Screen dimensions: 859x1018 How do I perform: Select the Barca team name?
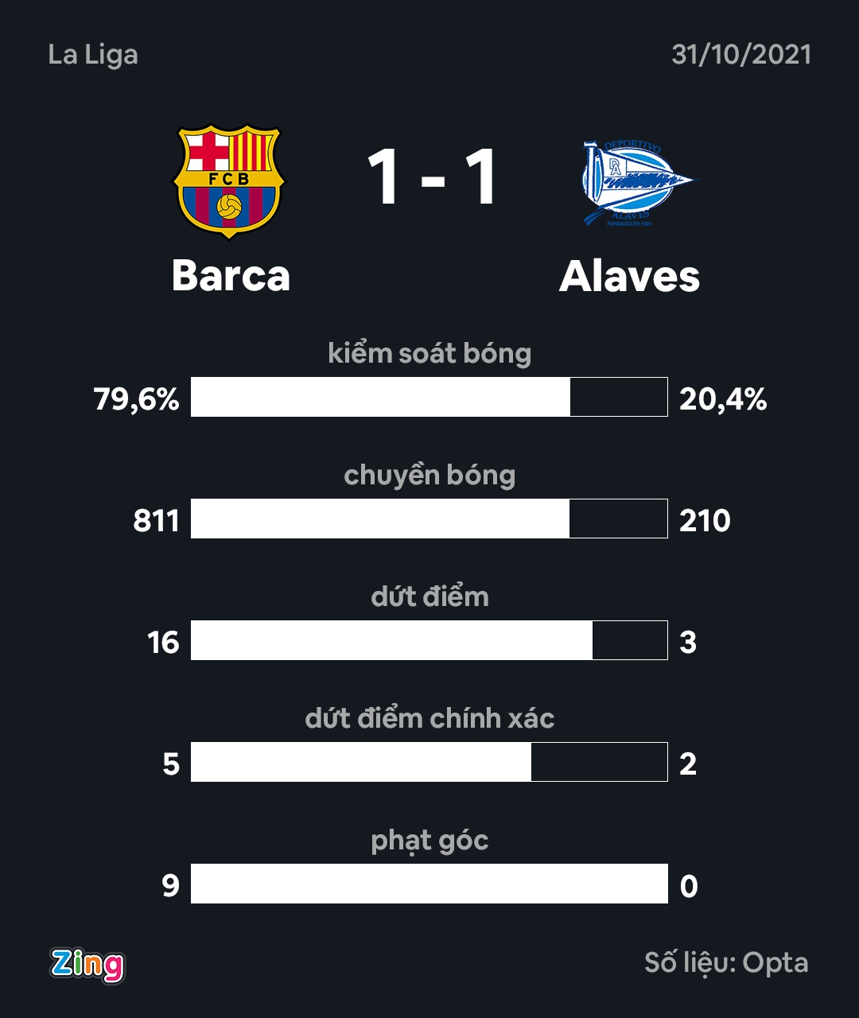point(231,276)
